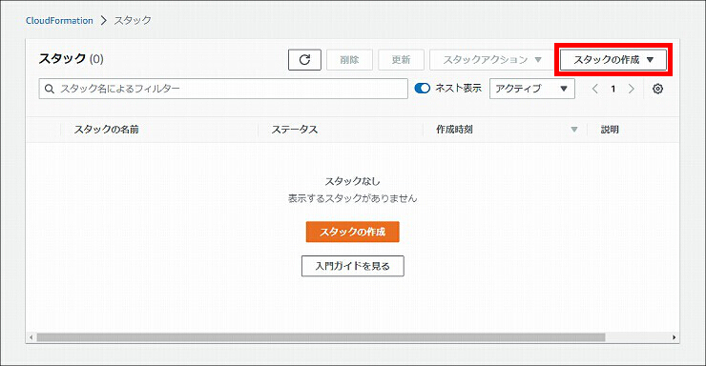
Task: Click page number 1
Action: coord(613,89)
